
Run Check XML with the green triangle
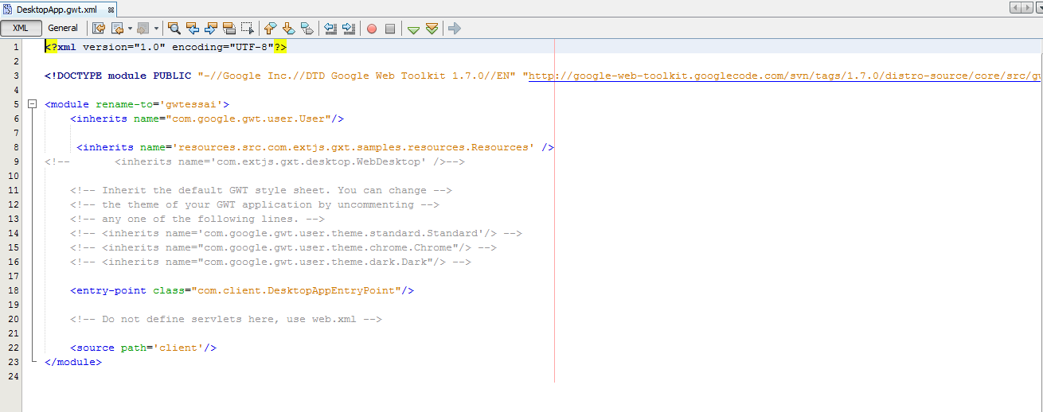[413, 29]
